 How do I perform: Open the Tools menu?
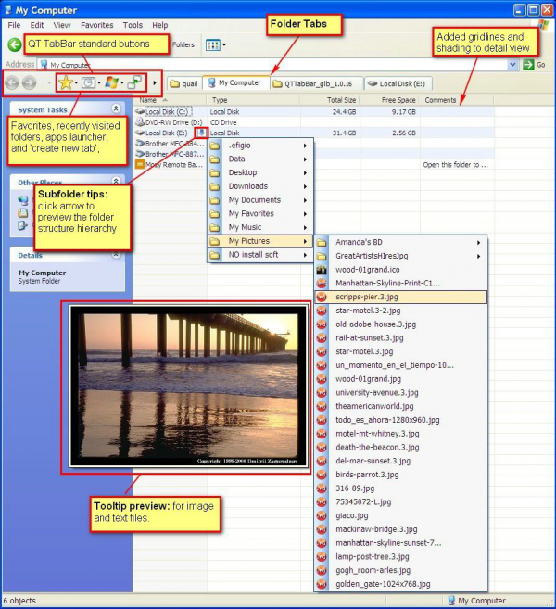pos(133,25)
